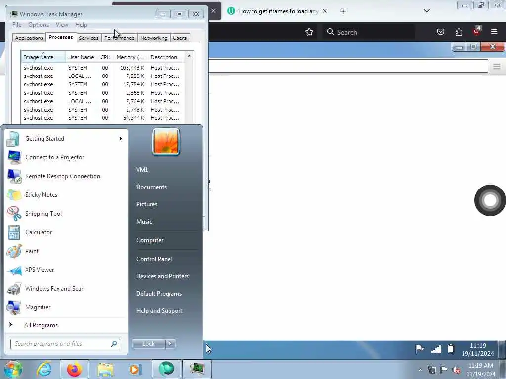Switch to the Services tab
Image resolution: width=506 pixels, height=379 pixels.
coord(88,38)
